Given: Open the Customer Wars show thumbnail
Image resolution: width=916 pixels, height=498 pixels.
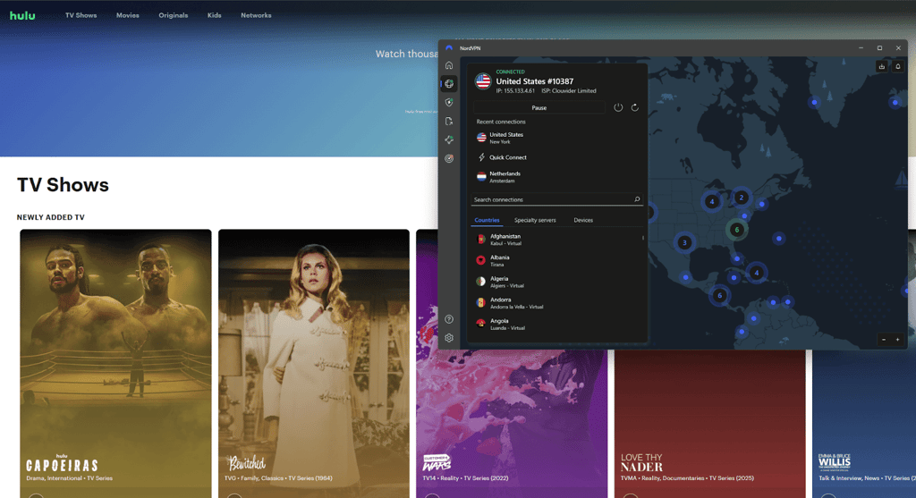Looking at the screenshot, I should (x=511, y=423).
